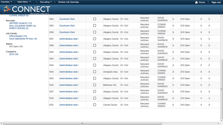Screen dimensions: 223x125
Task: Filter by CONNIE GREEN (6)
Action: tap(19, 15)
